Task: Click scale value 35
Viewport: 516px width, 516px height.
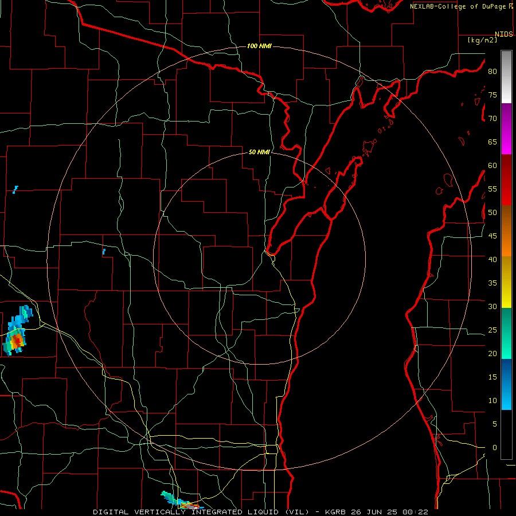Action: coord(492,283)
